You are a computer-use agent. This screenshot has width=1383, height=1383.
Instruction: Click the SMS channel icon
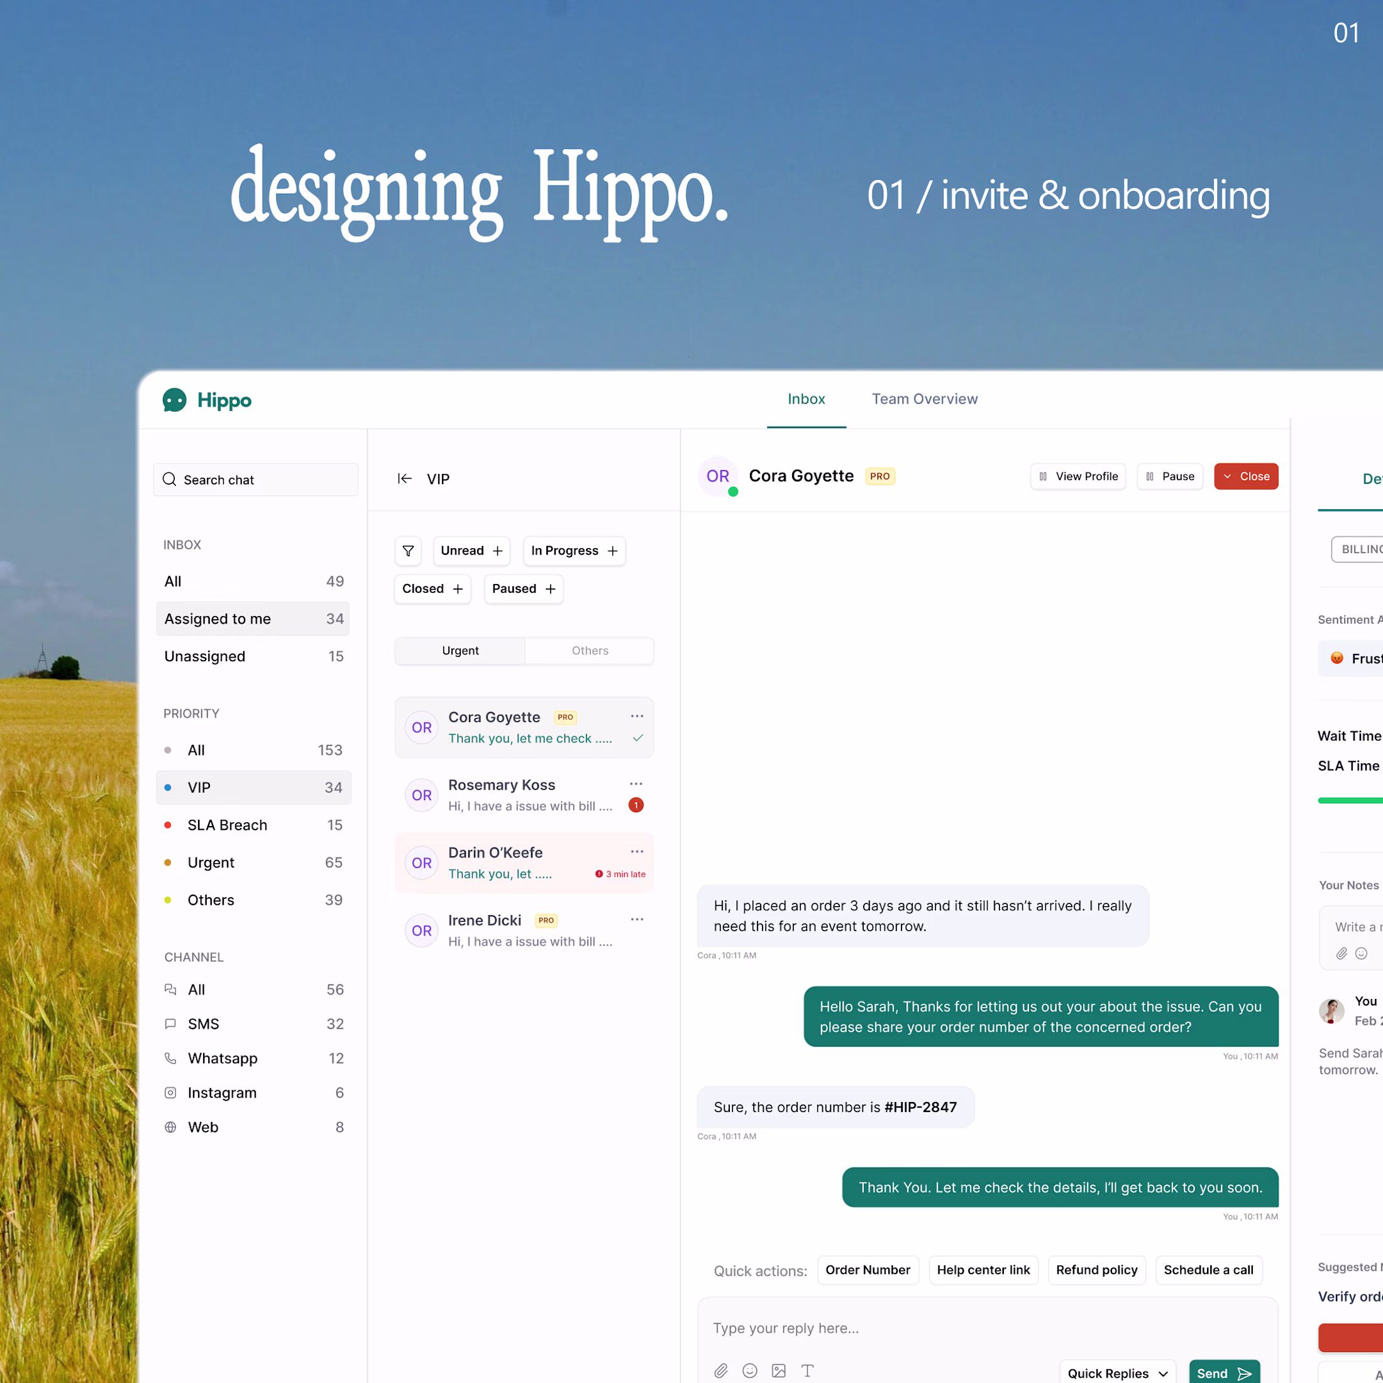point(170,1023)
